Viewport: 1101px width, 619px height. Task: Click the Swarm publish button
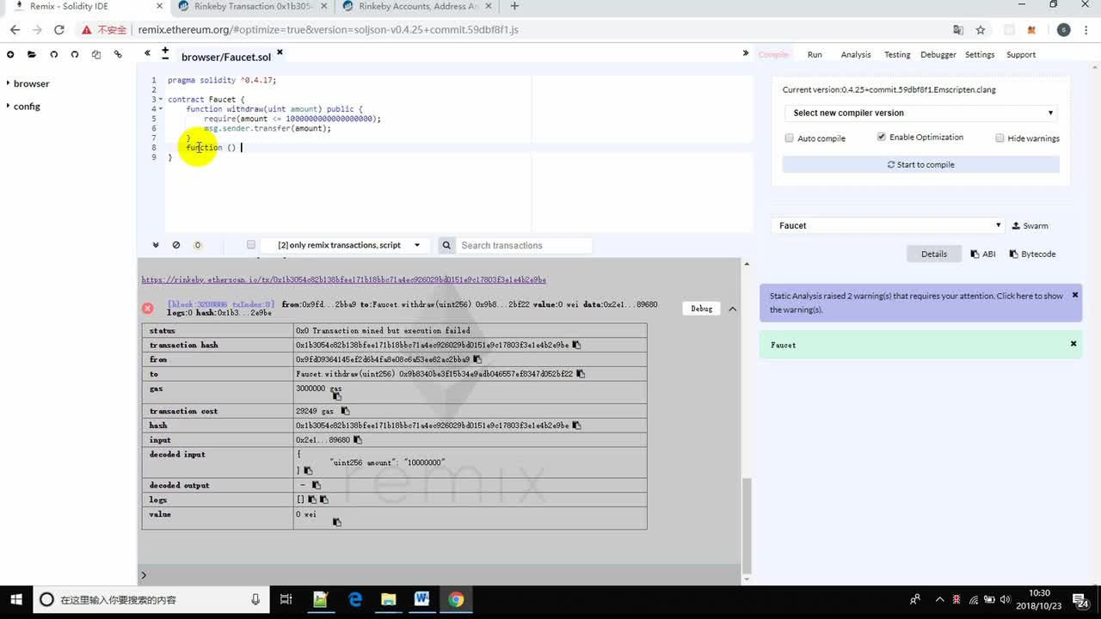coord(1030,226)
